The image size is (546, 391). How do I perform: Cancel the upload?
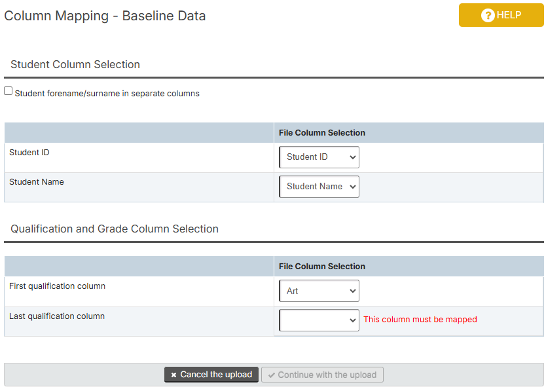[211, 375]
